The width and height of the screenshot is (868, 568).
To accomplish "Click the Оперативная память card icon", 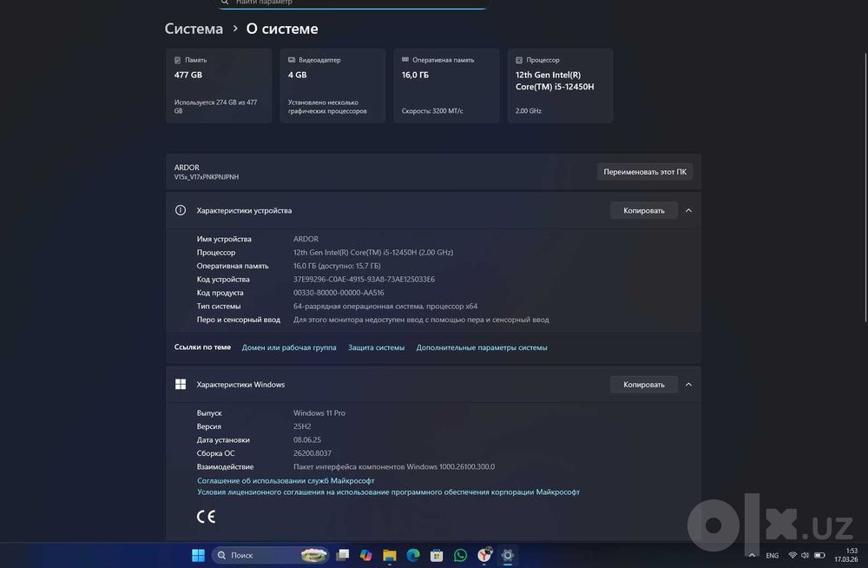I will [405, 59].
